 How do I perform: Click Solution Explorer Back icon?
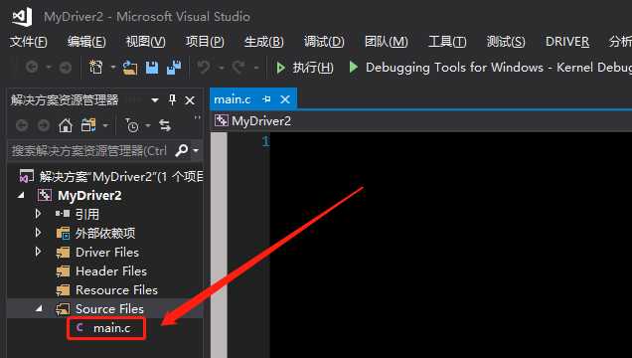22,126
